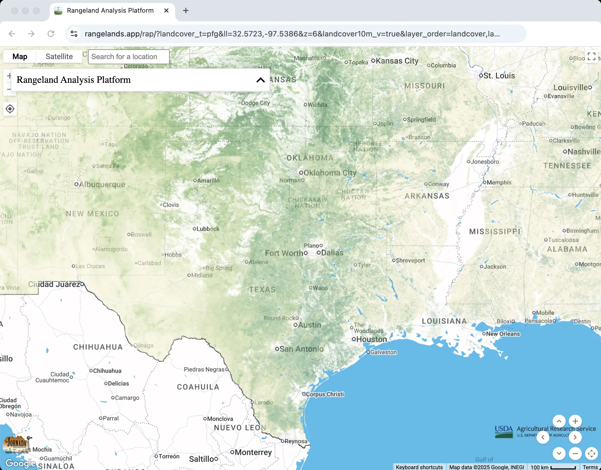
Task: Click the Search for a location field
Action: click(x=129, y=56)
